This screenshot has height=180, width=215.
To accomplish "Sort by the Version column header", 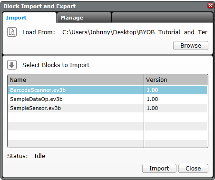I will point(176,80).
